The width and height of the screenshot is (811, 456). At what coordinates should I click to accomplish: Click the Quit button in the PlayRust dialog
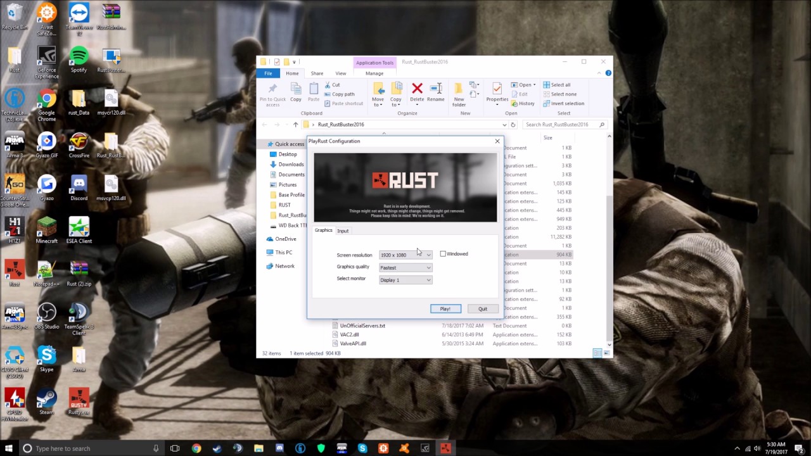pos(483,309)
